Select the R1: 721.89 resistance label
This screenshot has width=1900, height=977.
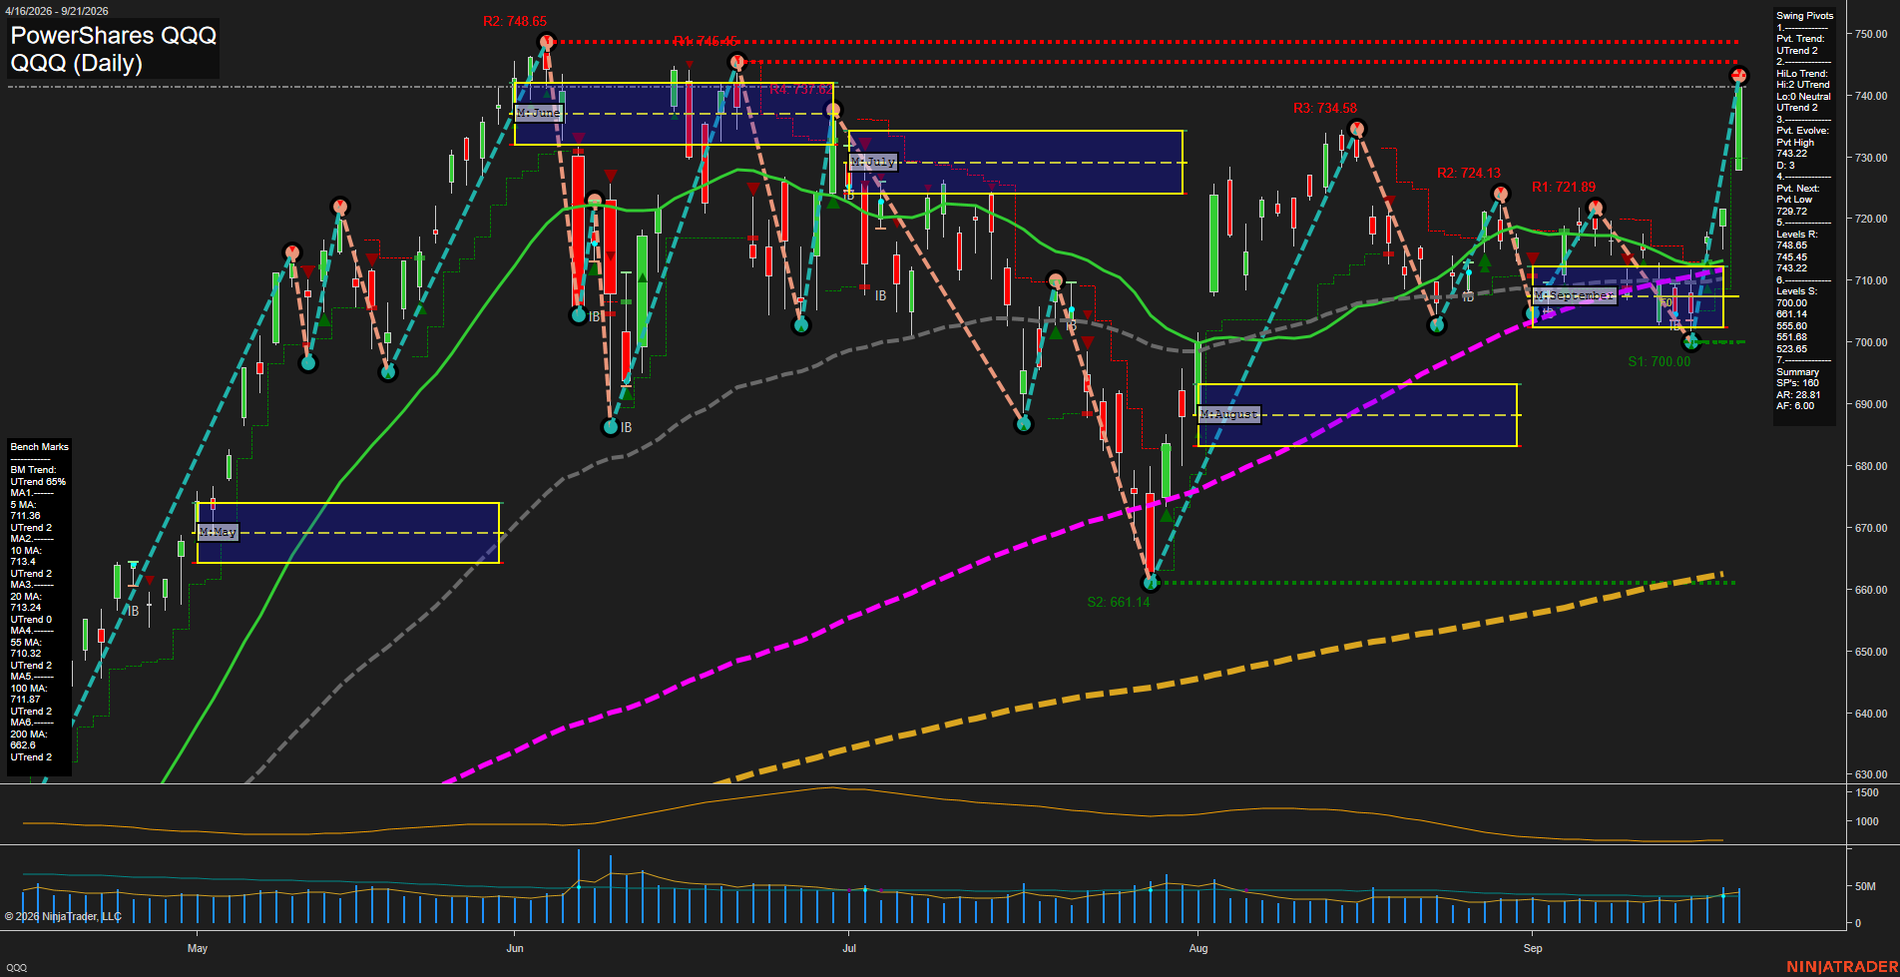[1564, 187]
